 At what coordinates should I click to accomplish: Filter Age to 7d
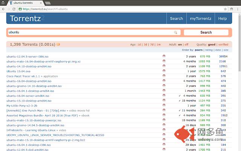(x=152, y=45)
